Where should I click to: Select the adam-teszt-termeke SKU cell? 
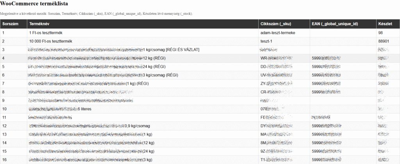pos(278,33)
